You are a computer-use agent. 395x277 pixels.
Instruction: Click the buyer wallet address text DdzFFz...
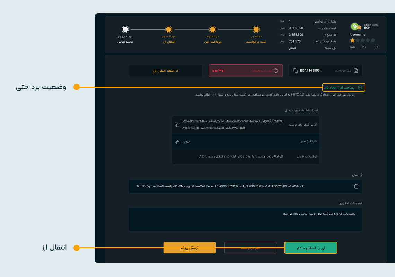coord(232,125)
